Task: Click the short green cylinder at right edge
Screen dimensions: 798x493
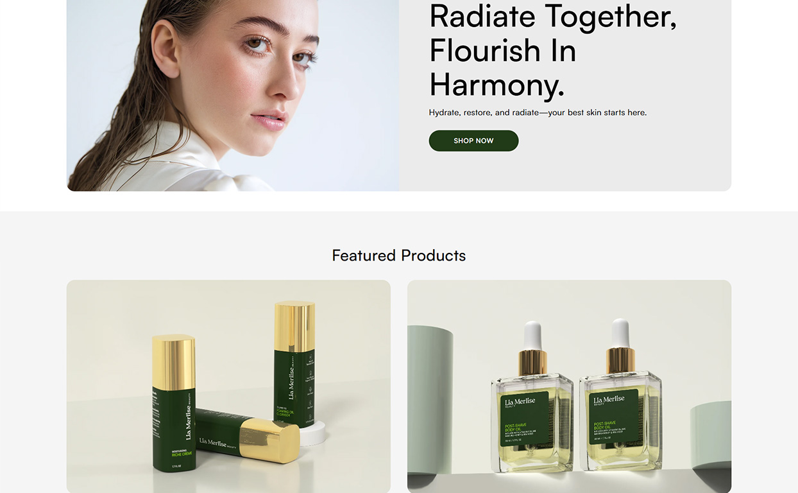Action: 711,440
